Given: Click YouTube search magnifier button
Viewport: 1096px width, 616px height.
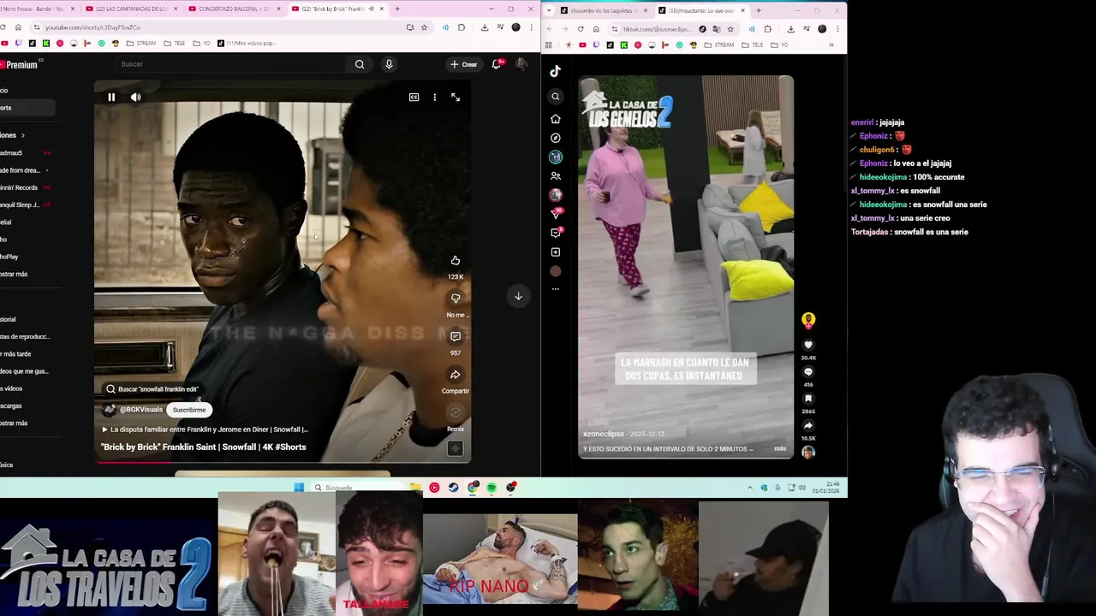Looking at the screenshot, I should click(360, 64).
